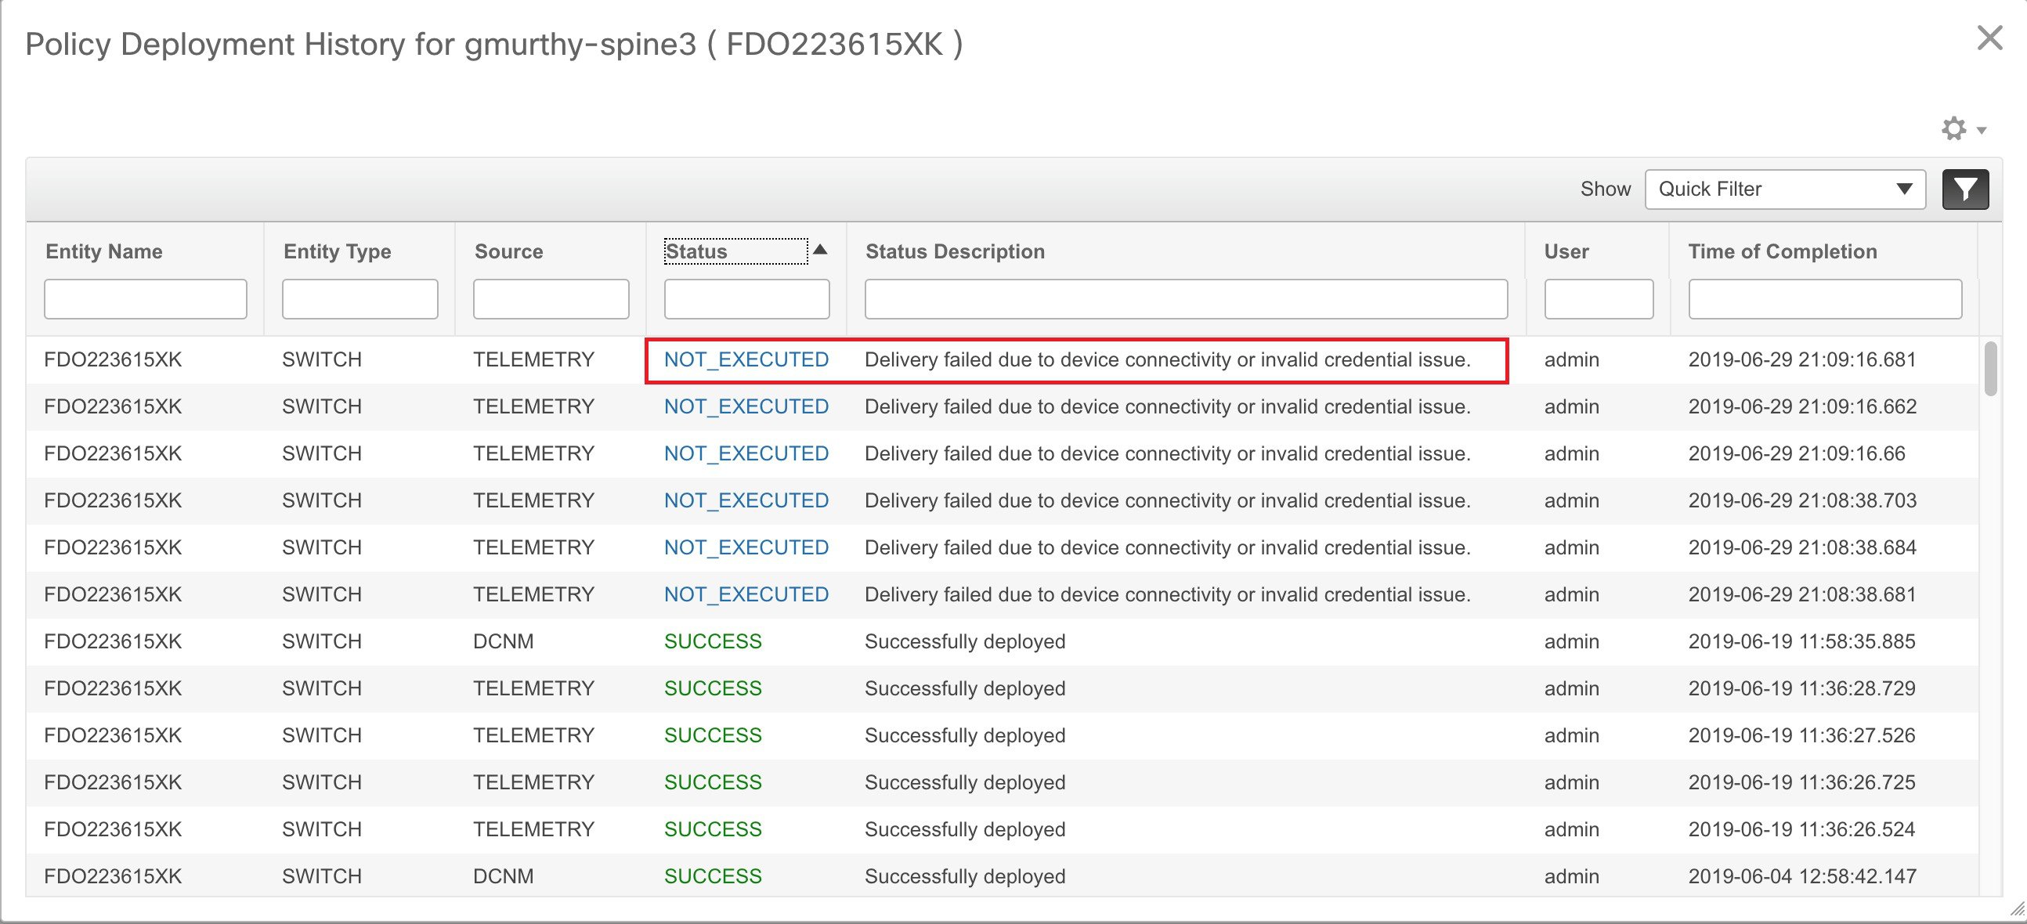
Task: Click the filter funnel icon button
Action: (1965, 189)
